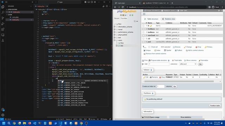Click the Change pencil icon for selected
The width and height of the screenshot is (225, 126).
(x=188, y=47)
